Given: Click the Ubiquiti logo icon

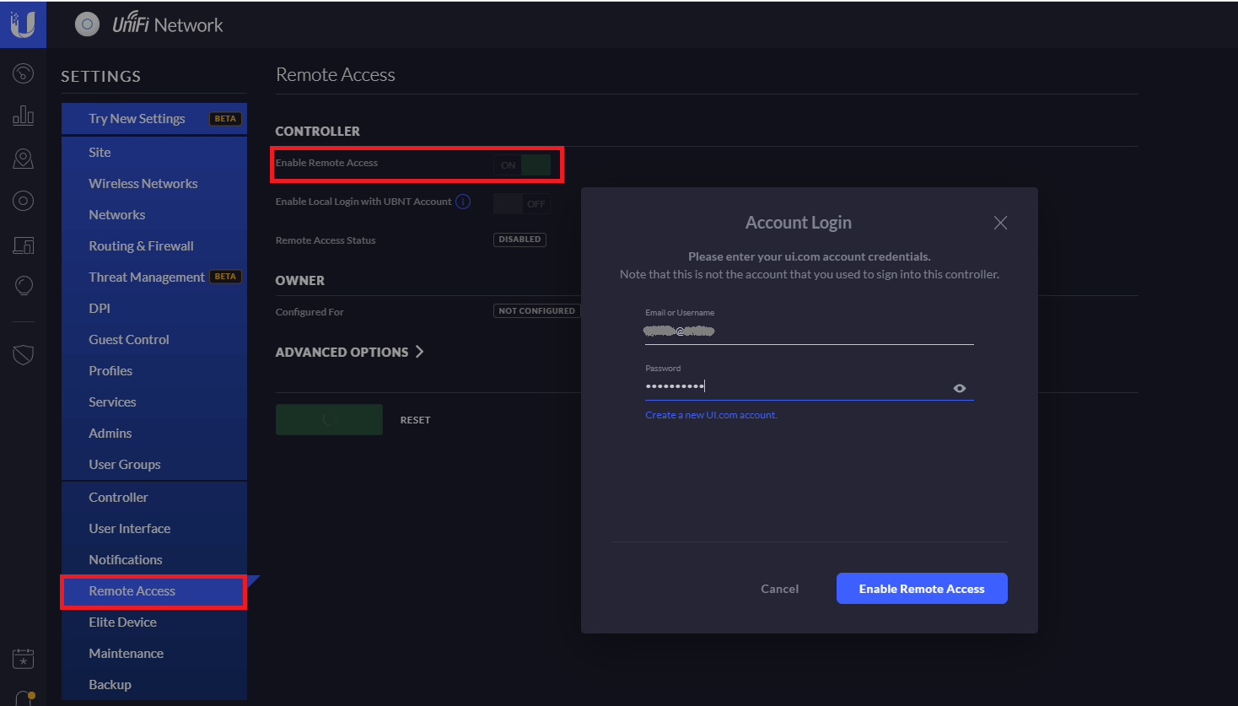Looking at the screenshot, I should point(23,24).
